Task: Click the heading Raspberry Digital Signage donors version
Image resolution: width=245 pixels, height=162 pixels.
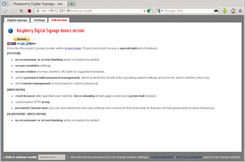Action: click(x=51, y=31)
